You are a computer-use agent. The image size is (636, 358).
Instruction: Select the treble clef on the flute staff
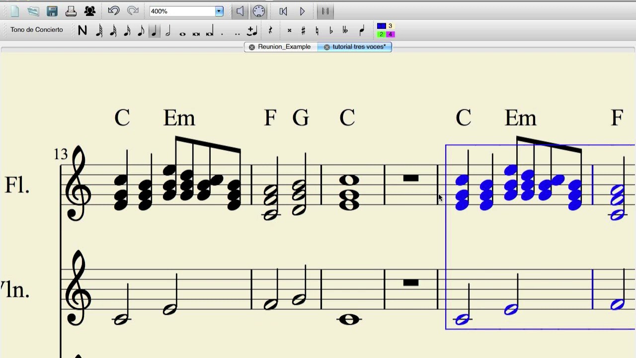[x=78, y=184]
